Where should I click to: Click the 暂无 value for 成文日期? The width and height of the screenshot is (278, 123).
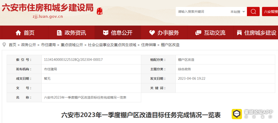coord(47,79)
